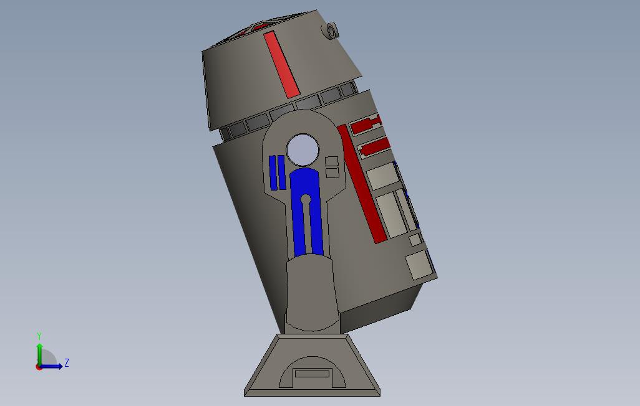Select the trapezoid foot base of the droid
This screenshot has width=640, height=406.
[313, 366]
